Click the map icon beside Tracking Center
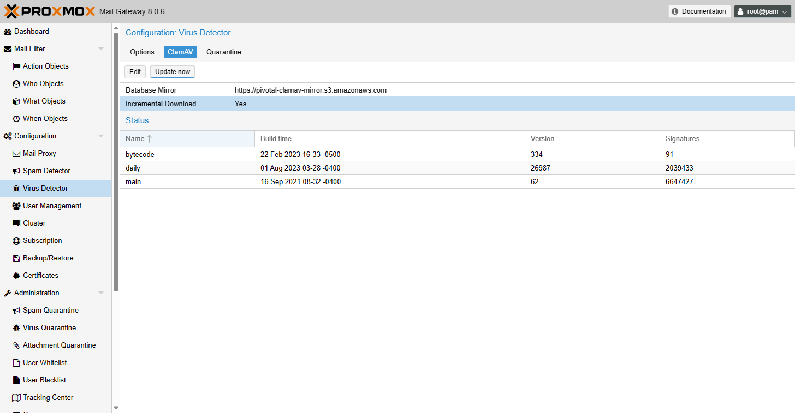The height and width of the screenshot is (413, 795). tap(16, 398)
